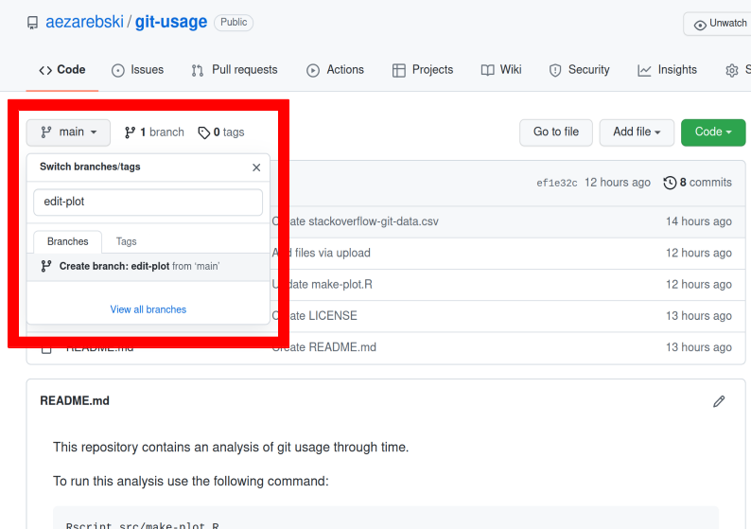The width and height of the screenshot is (751, 529).
Task: Select the Branches tab in popup
Action: coord(67,241)
